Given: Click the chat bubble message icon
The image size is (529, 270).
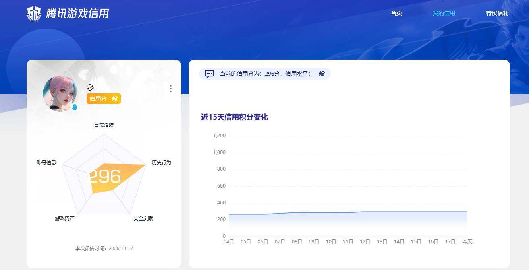Looking at the screenshot, I should click(210, 74).
